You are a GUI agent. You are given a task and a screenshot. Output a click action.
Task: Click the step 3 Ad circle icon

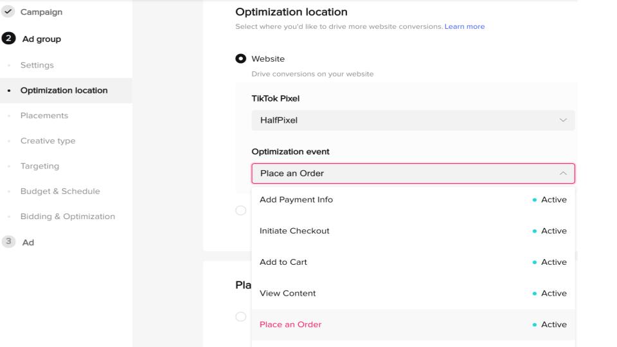point(8,241)
